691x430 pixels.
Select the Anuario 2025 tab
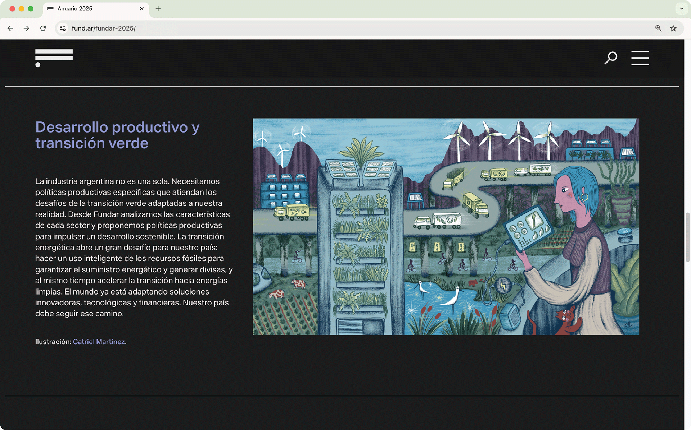point(75,9)
